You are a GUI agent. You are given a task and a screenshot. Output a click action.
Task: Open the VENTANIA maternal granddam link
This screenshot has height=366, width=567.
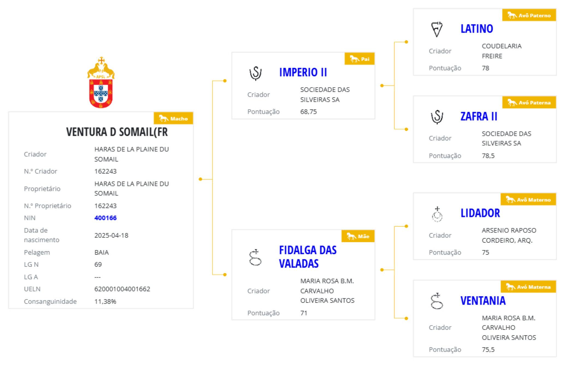coord(483,301)
